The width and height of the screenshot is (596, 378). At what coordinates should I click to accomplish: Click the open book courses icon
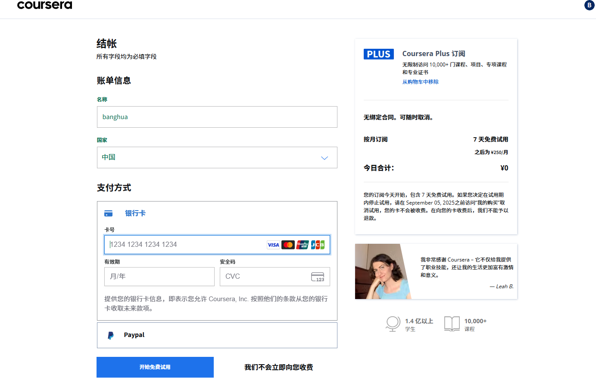[452, 324]
